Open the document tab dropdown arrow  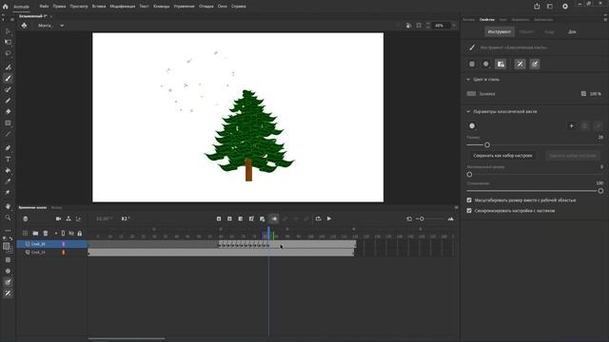pyautogui.click(x=50, y=16)
